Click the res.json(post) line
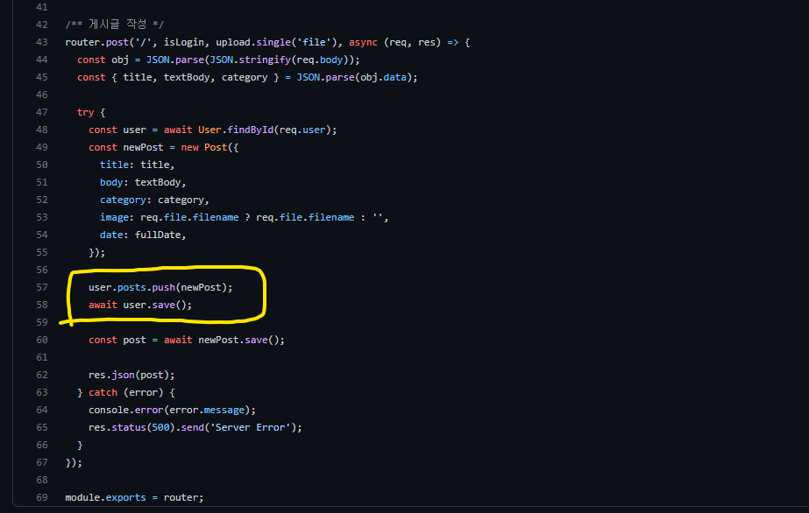 click(x=131, y=375)
